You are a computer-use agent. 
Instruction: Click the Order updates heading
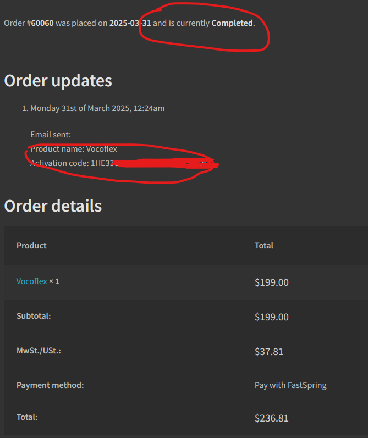click(x=58, y=81)
